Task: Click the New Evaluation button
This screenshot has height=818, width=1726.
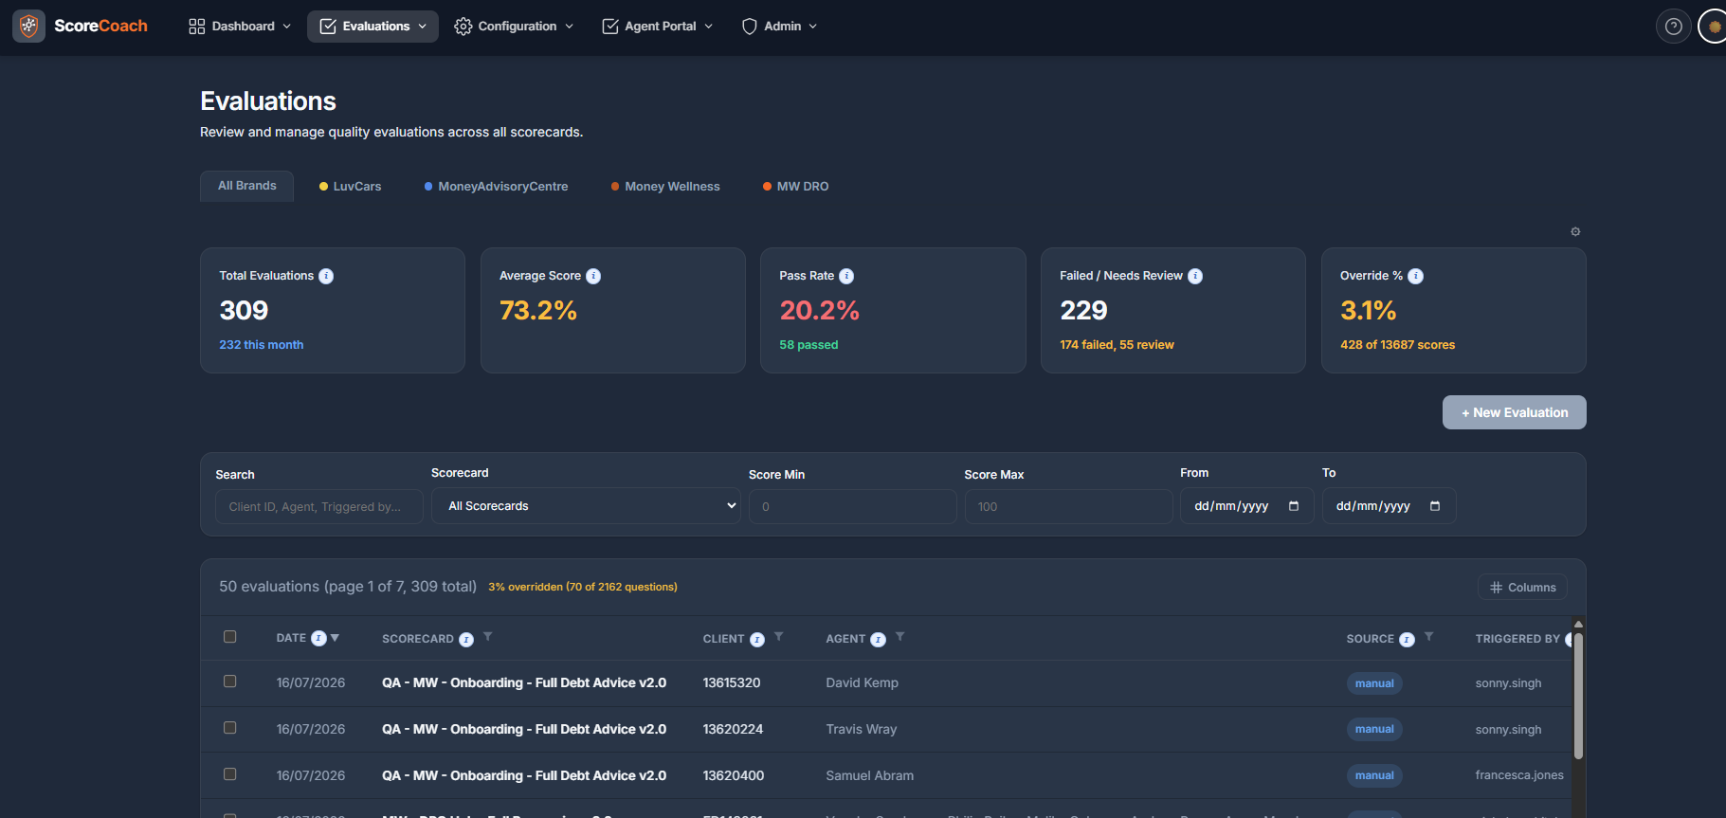Action: [1515, 412]
